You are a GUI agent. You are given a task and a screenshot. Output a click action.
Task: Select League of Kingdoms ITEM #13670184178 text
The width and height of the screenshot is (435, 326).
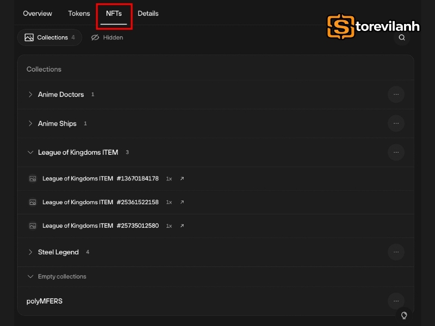[101, 179]
